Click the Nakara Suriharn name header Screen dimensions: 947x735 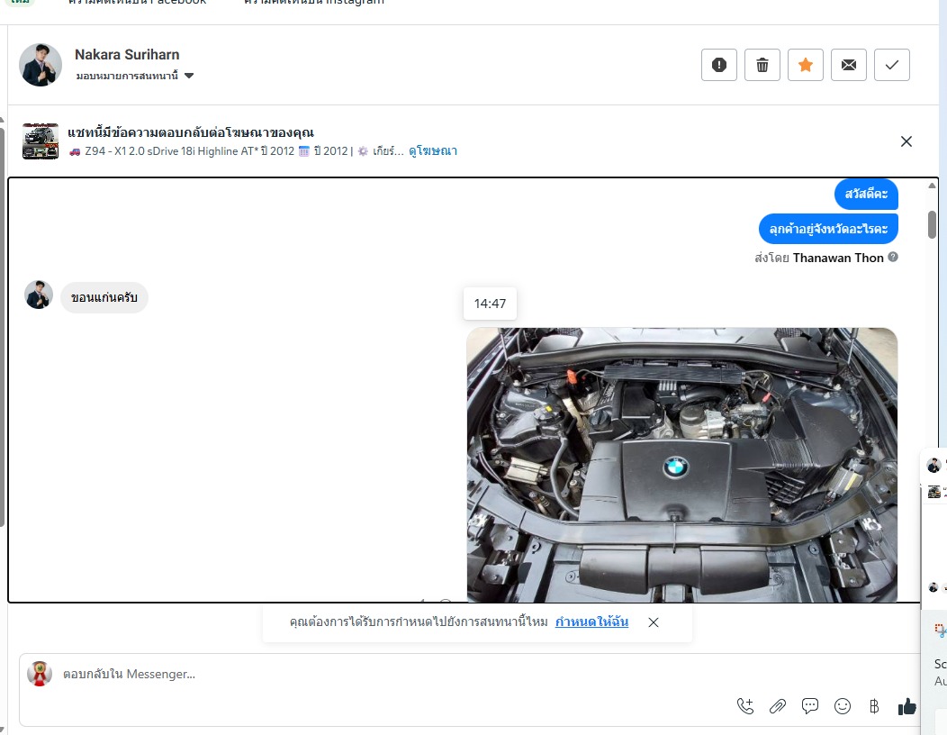tap(127, 54)
